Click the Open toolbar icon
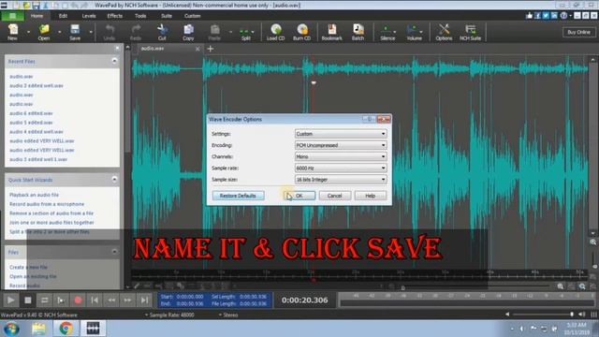 click(x=44, y=32)
